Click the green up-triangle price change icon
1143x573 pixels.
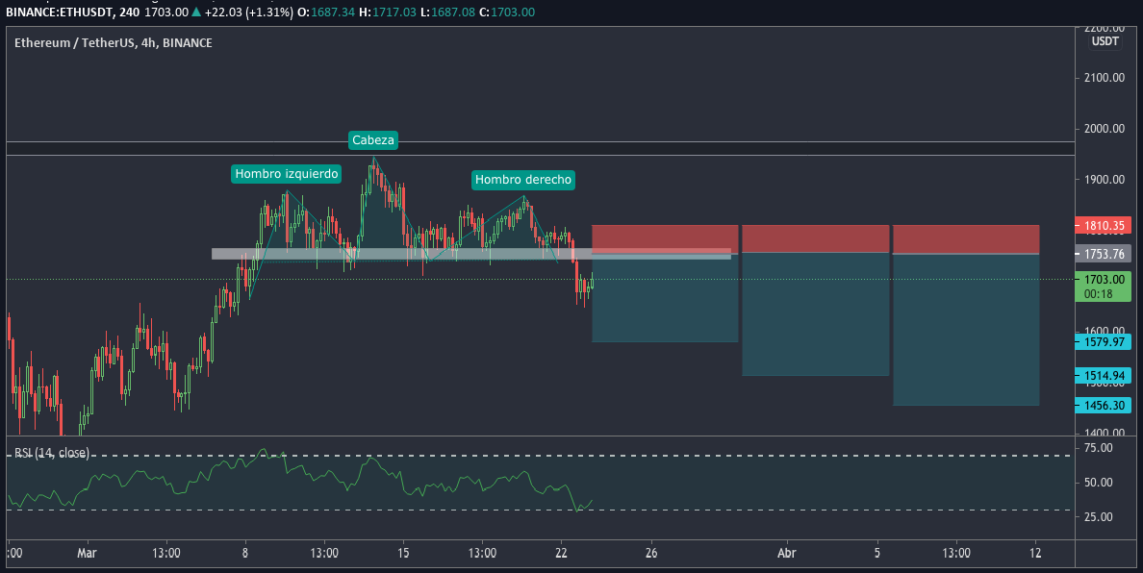coord(196,12)
